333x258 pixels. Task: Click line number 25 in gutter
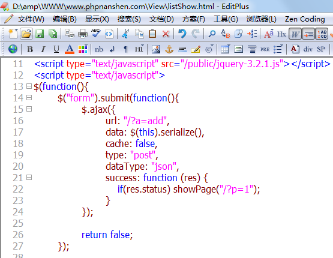click(x=18, y=223)
